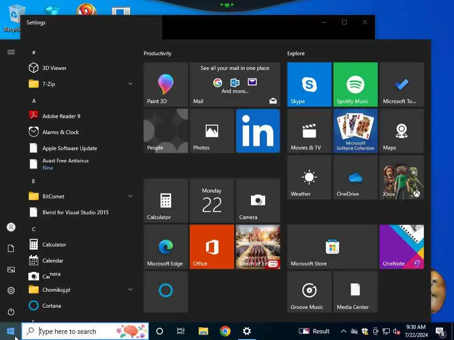Switch to Settings on the taskbar
454x340 pixels.
pos(247,331)
